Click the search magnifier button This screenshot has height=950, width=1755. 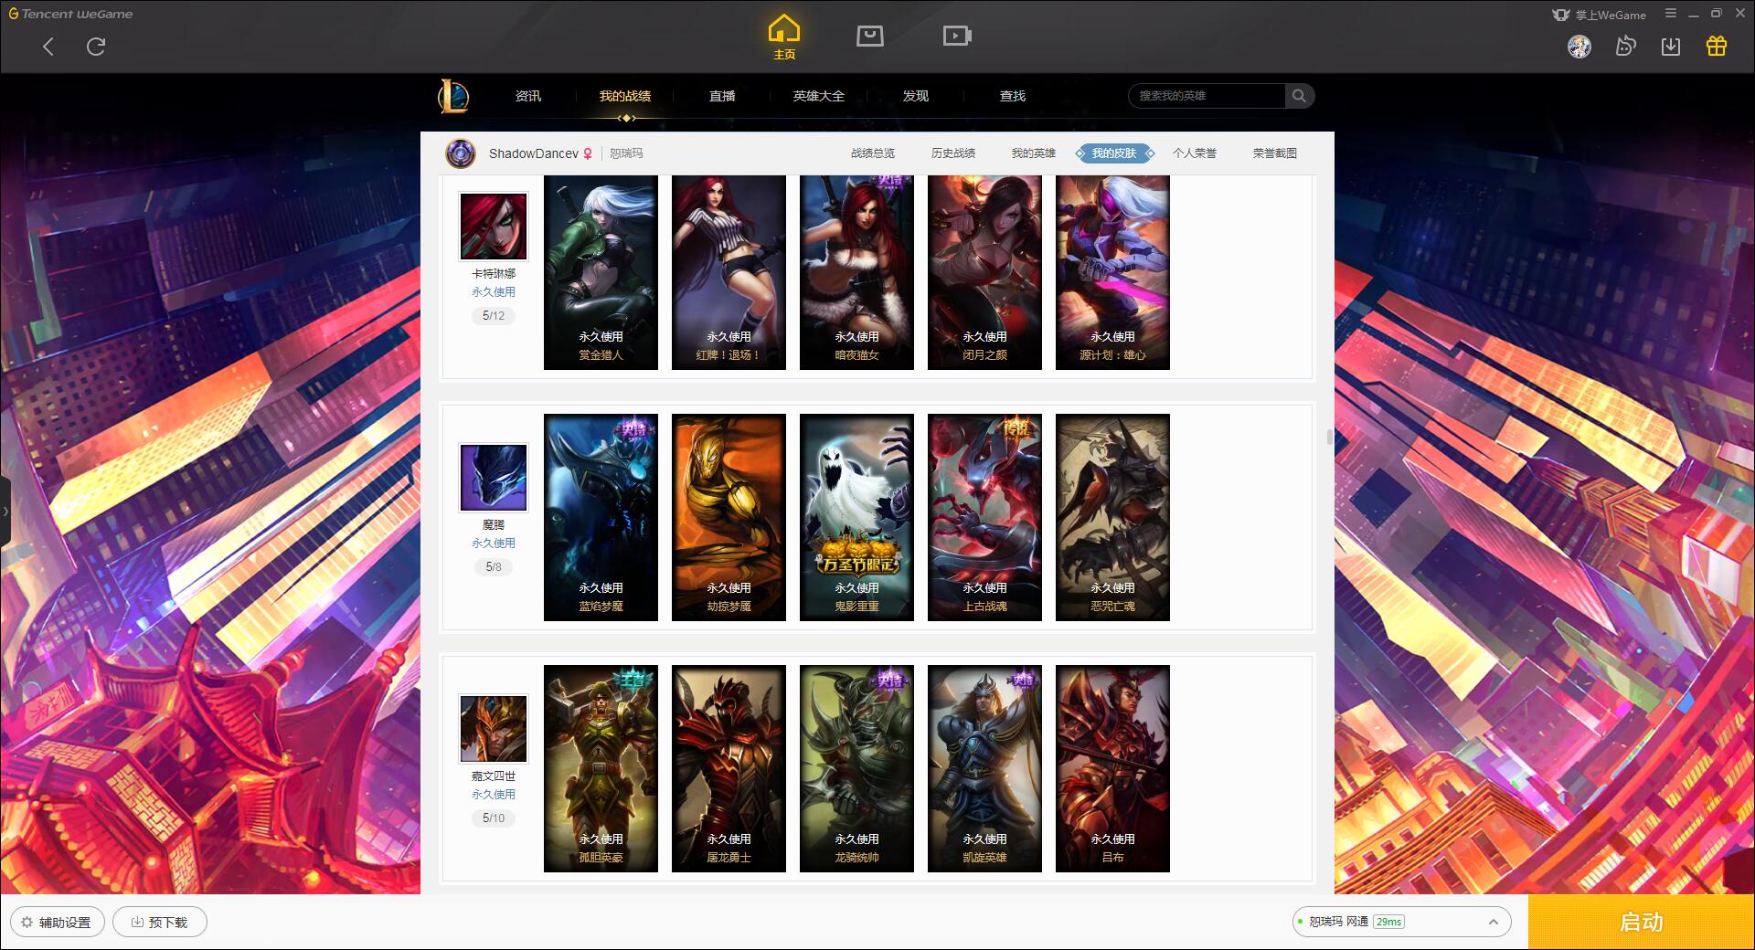tap(1299, 96)
